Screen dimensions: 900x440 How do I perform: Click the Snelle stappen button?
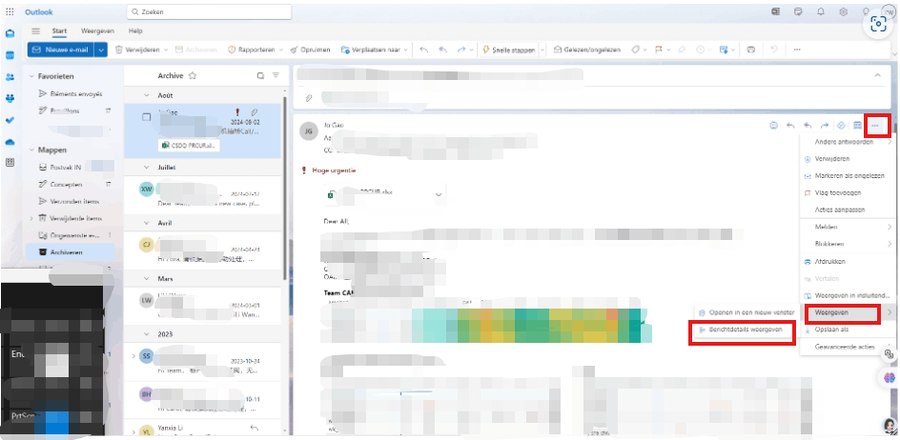coord(508,50)
